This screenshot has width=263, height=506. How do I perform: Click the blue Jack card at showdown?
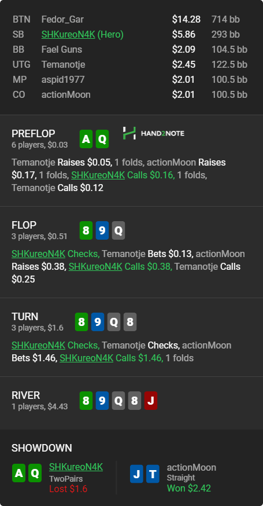[136, 474]
